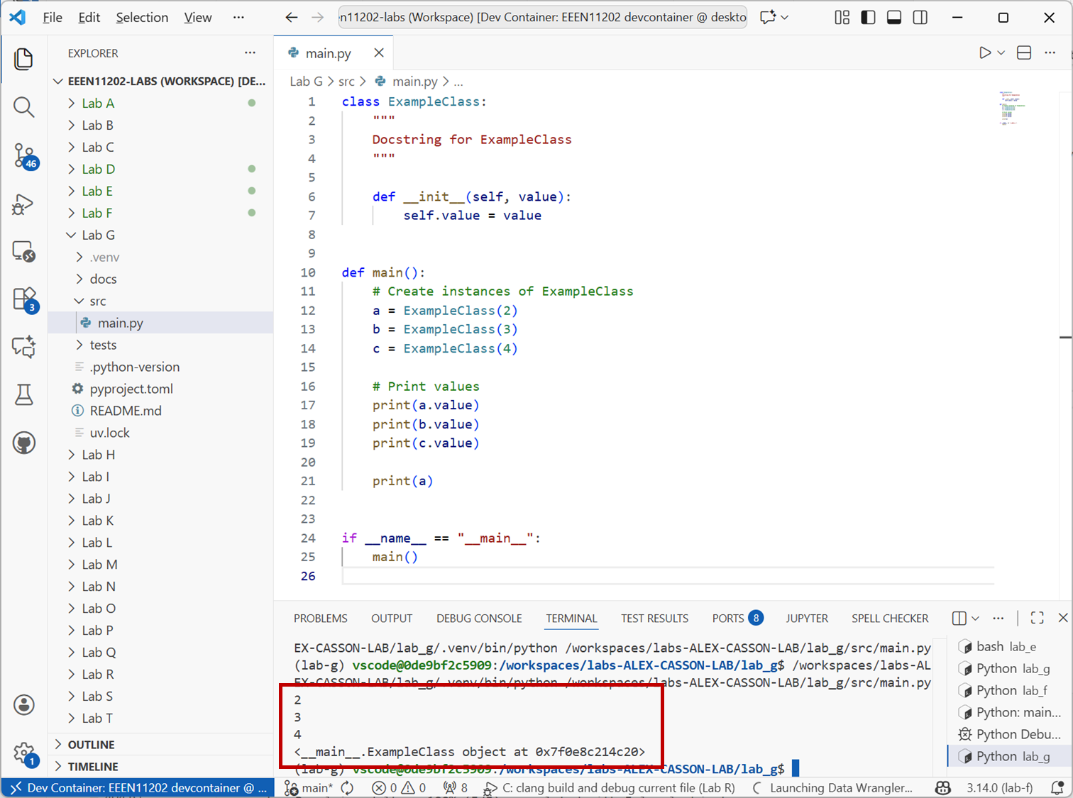The image size is (1073, 798).
Task: Collapse the src folder
Action: click(x=98, y=301)
